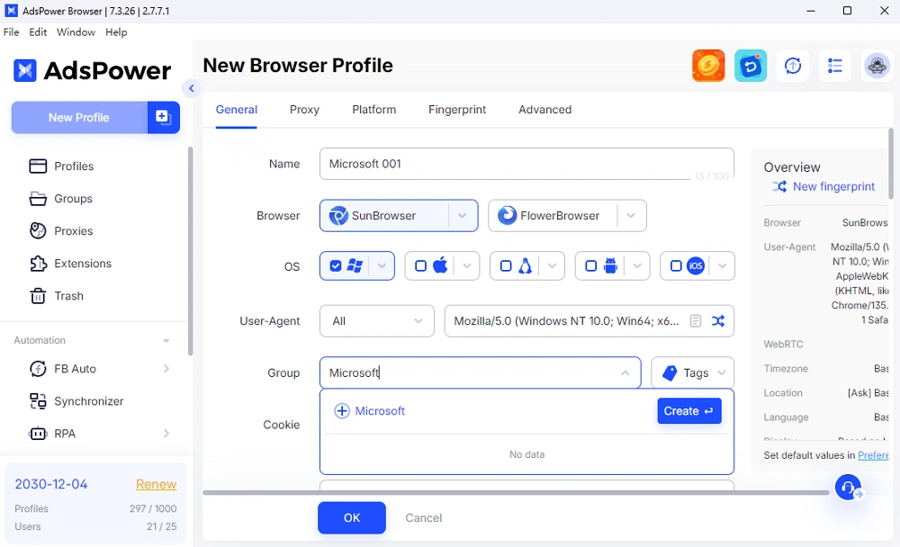
Task: Open the File menu
Action: [11, 32]
